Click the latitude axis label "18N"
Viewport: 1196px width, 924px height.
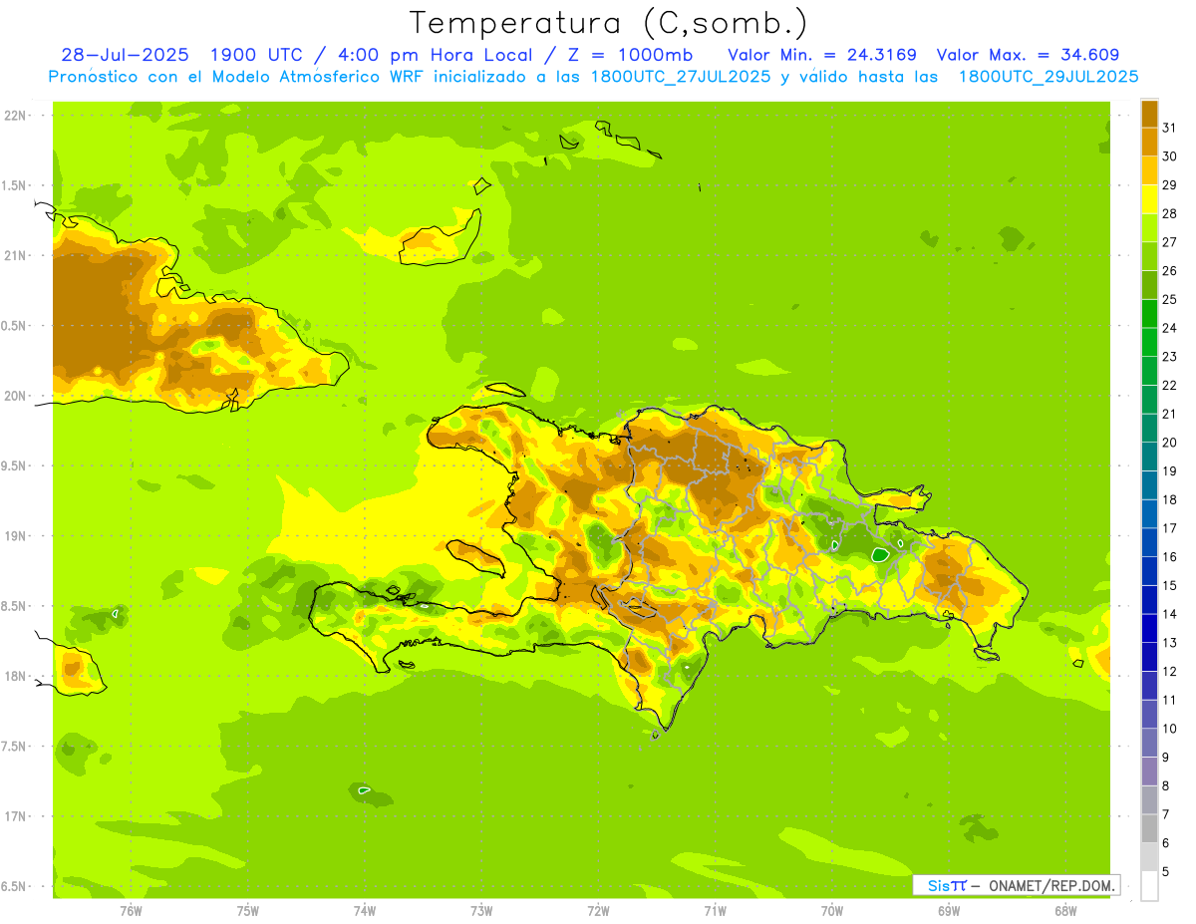[17, 676]
